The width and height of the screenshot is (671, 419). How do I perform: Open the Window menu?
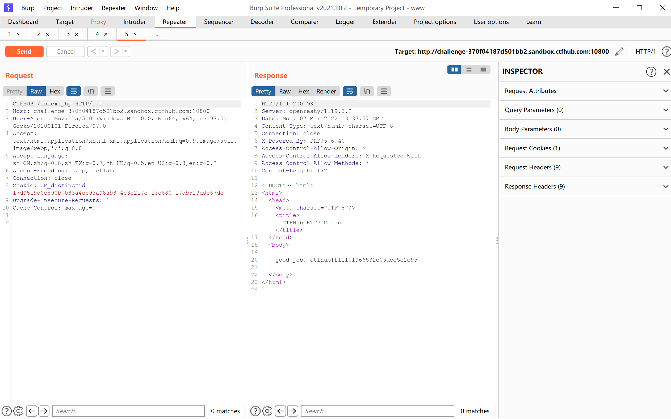[146, 8]
